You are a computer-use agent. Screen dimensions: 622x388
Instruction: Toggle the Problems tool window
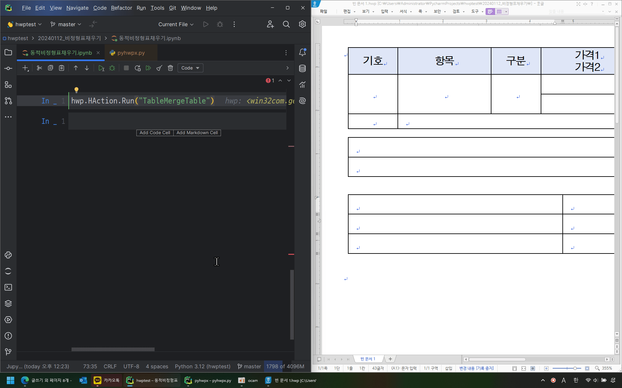[8, 336]
